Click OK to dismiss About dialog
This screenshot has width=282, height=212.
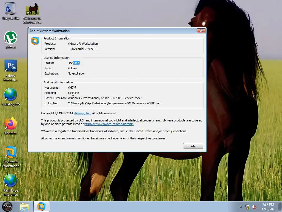tap(193, 146)
